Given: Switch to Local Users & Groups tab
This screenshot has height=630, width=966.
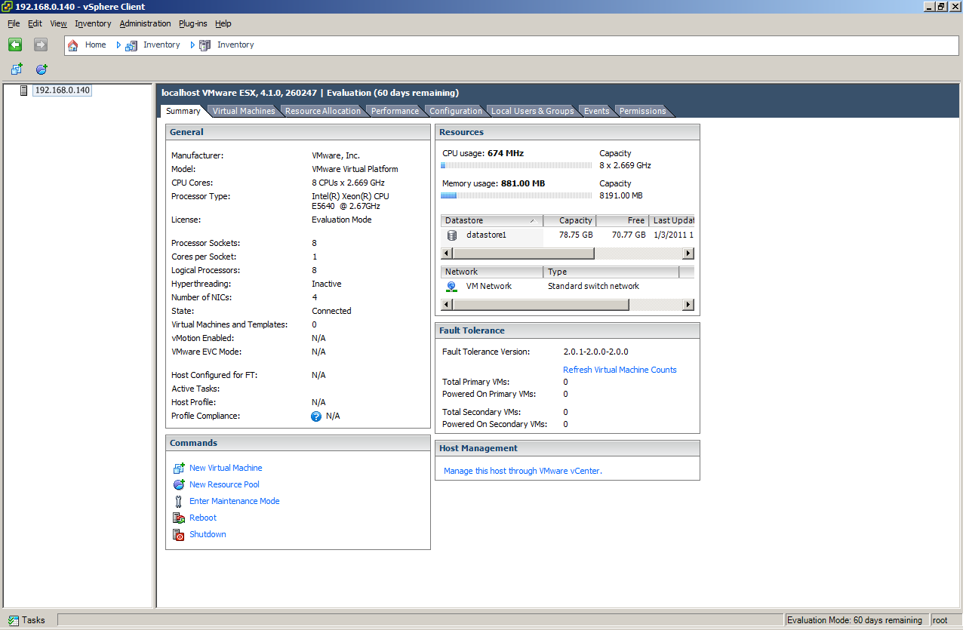Looking at the screenshot, I should point(532,111).
